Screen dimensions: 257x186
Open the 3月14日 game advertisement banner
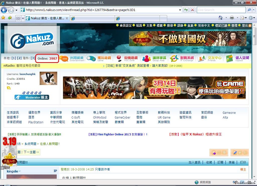154,87
